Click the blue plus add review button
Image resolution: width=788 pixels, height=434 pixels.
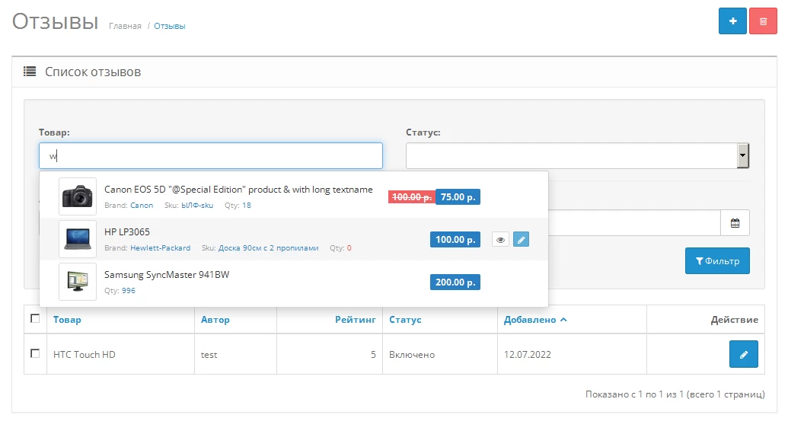coord(732,21)
